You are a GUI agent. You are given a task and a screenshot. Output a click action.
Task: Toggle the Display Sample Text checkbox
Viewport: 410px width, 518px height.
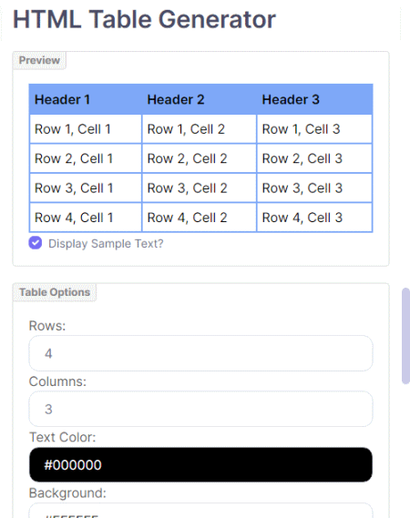[36, 243]
